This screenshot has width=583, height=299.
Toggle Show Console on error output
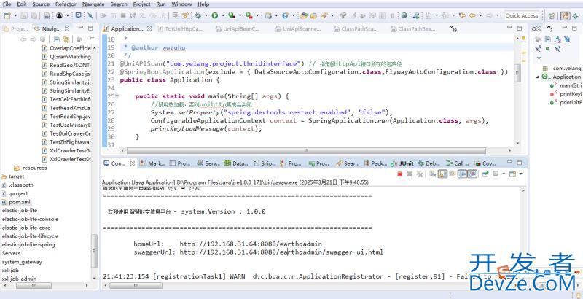472,174
